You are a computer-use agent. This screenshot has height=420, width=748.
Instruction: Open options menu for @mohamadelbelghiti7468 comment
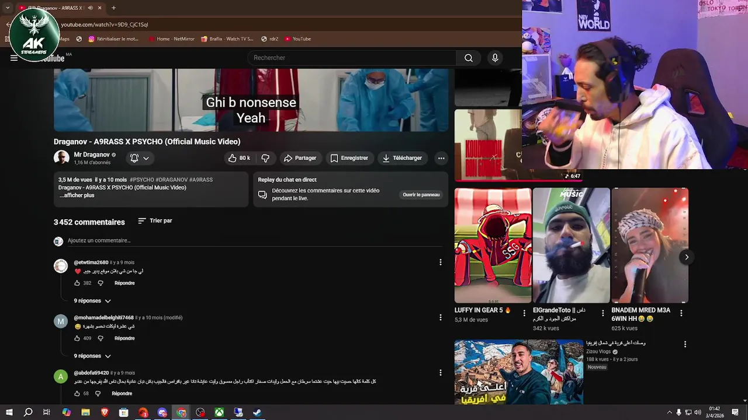[x=441, y=317]
